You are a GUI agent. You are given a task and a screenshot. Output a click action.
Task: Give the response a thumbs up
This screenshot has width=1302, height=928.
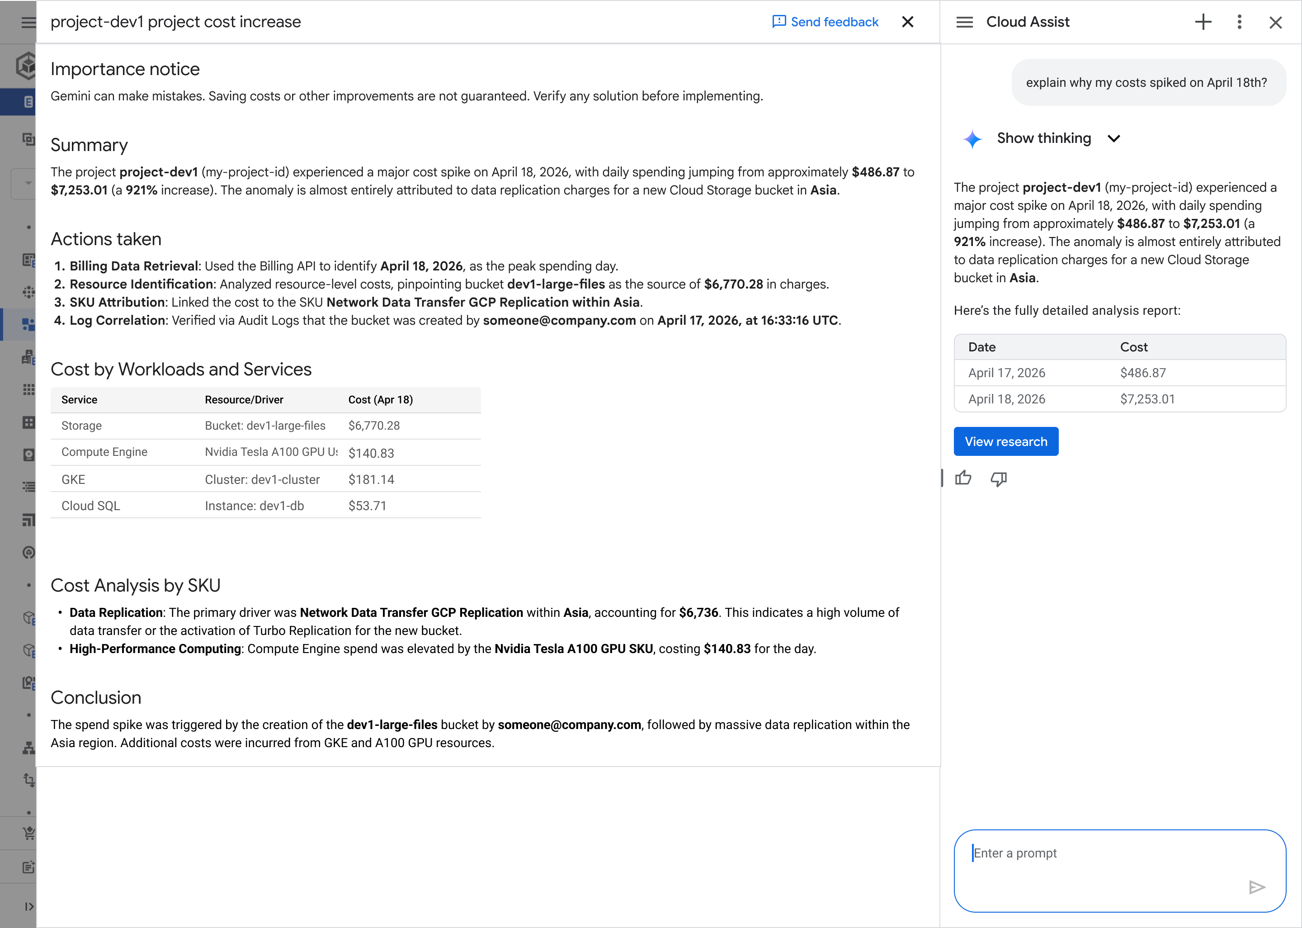click(x=963, y=478)
